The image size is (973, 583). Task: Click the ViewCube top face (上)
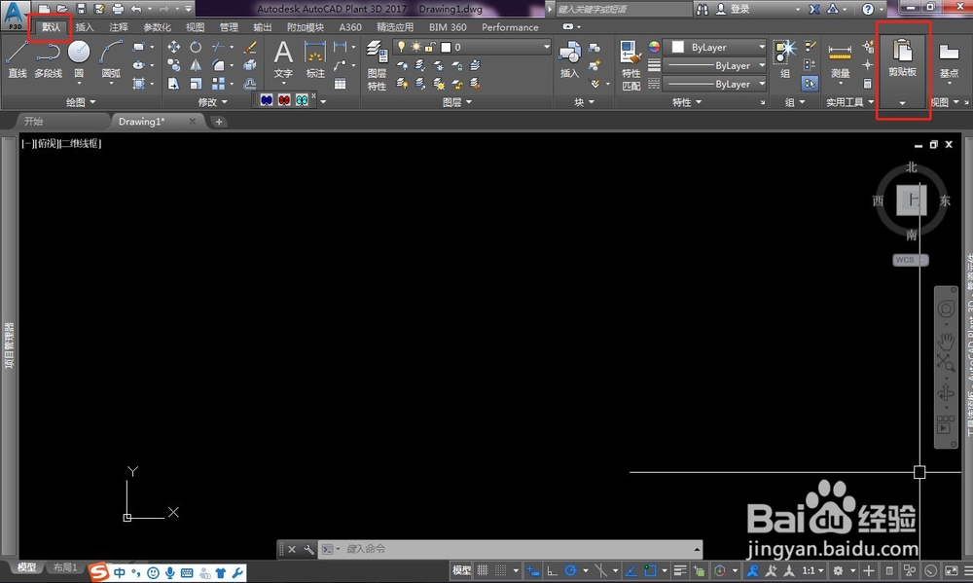(912, 200)
